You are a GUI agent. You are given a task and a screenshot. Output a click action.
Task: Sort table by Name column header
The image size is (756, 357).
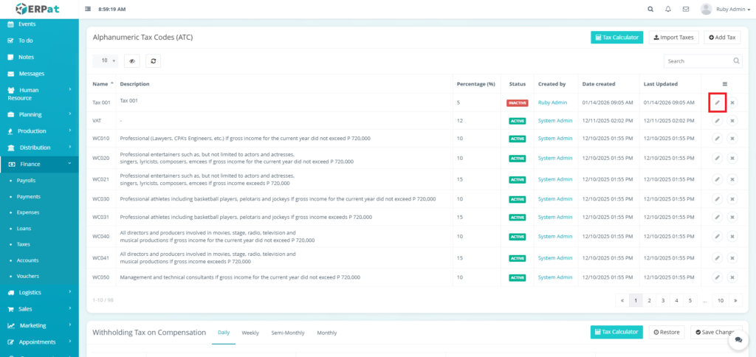pyautogui.click(x=100, y=84)
